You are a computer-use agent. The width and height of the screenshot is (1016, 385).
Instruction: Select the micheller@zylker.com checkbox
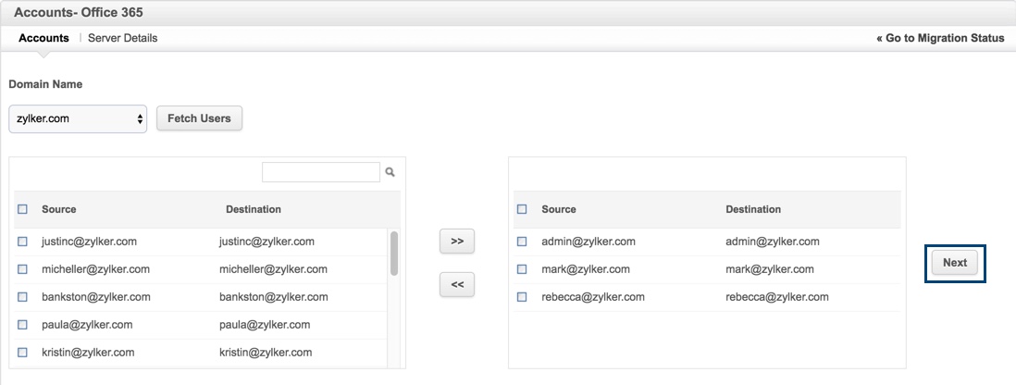click(22, 269)
